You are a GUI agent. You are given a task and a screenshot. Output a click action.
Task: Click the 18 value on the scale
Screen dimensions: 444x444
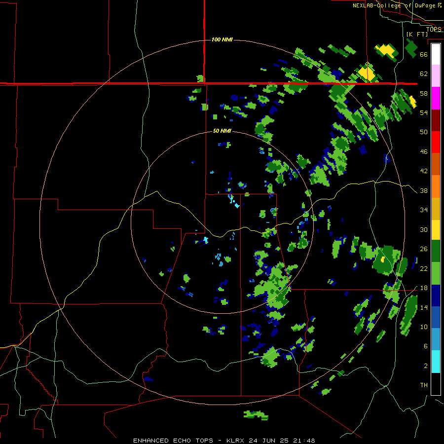pyautogui.click(x=424, y=288)
